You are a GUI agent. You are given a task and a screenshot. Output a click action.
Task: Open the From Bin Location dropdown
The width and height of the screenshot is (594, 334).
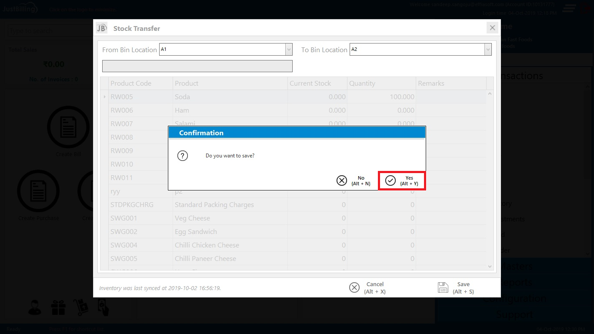[x=289, y=50]
